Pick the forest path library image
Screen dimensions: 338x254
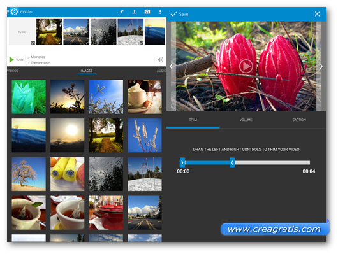click(106, 135)
